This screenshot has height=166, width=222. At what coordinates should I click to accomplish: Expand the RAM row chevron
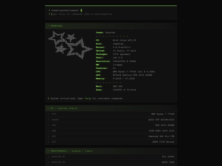tap(48, 131)
